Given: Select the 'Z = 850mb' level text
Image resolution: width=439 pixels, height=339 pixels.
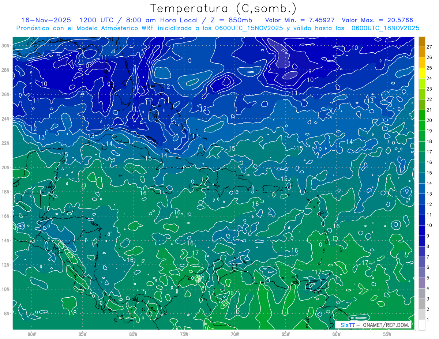Looking at the screenshot, I should [232, 20].
